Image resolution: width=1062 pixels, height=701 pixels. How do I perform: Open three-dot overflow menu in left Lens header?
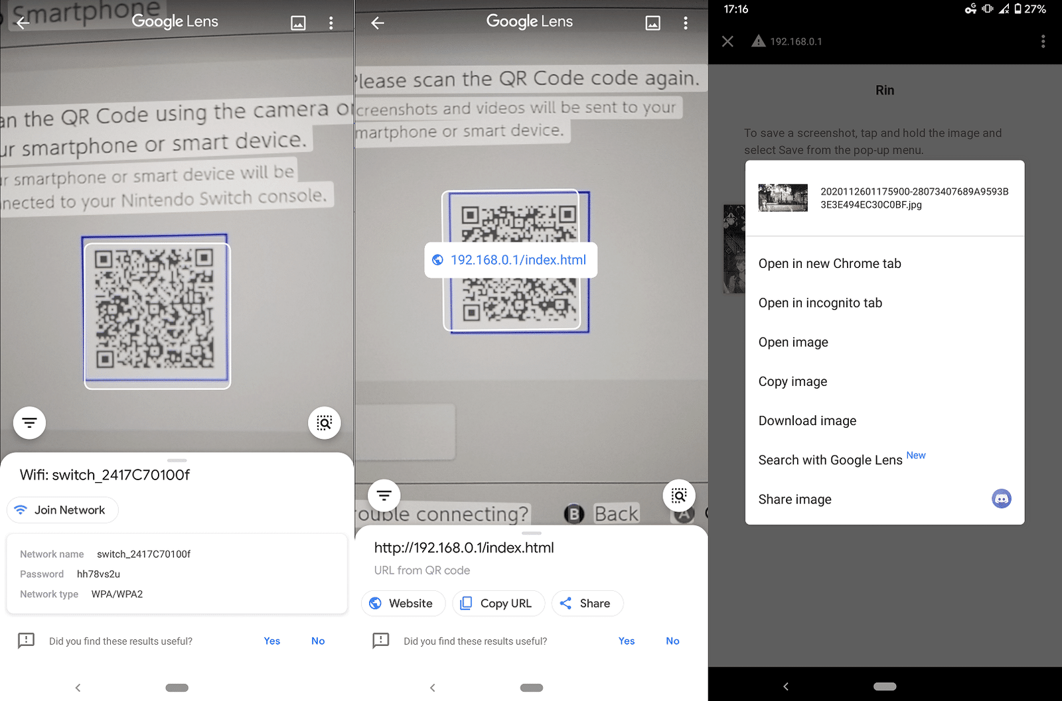[x=331, y=23]
